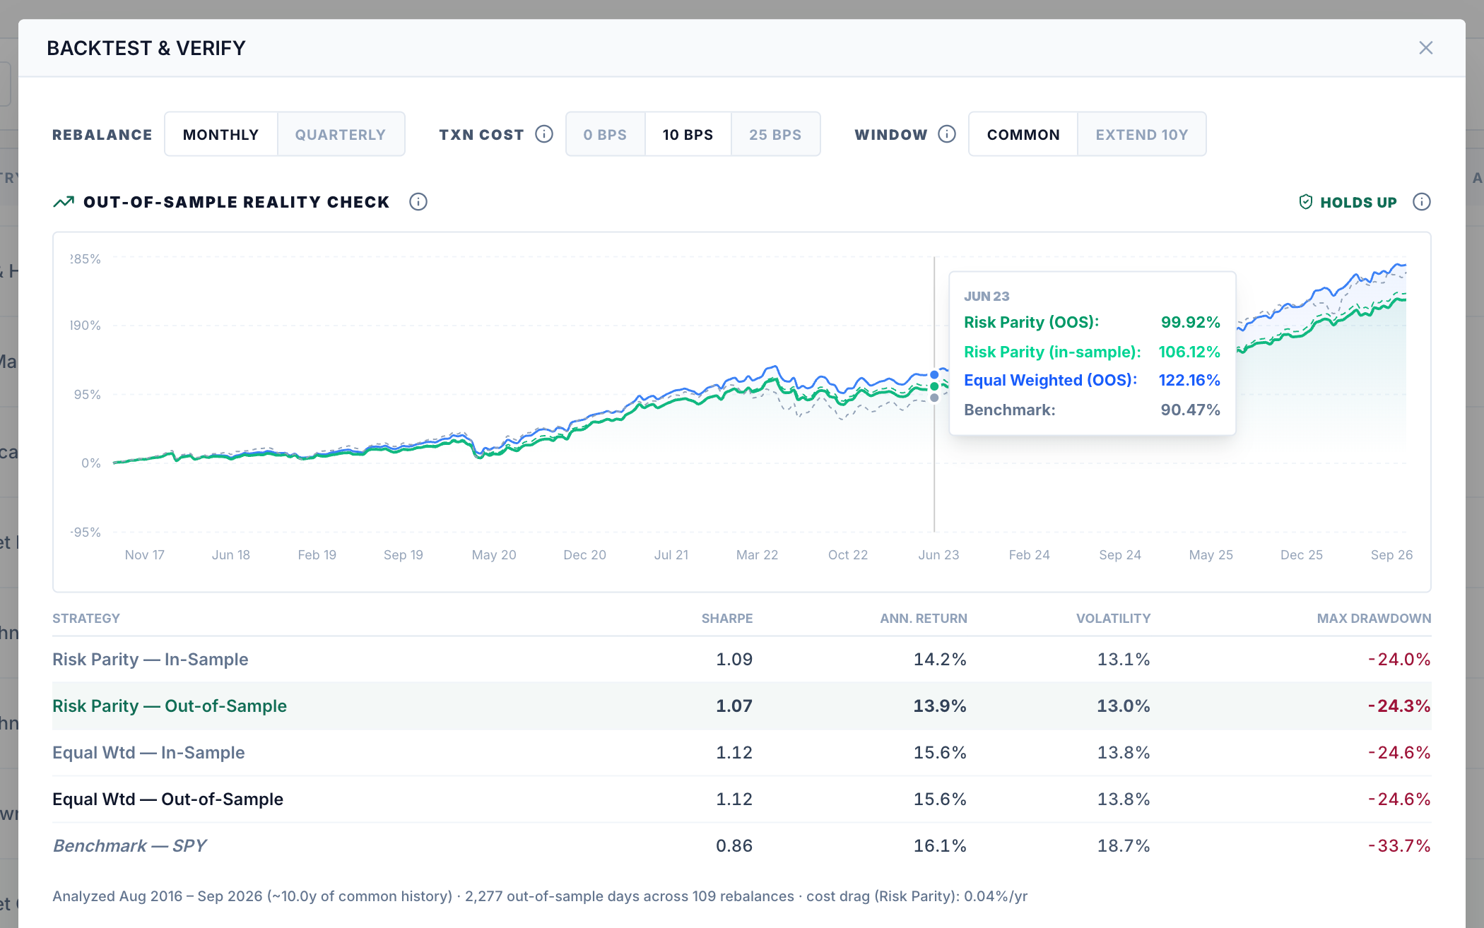The height and width of the screenshot is (928, 1484).
Task: Click the Dec 20 x-axis label
Action: 584,555
